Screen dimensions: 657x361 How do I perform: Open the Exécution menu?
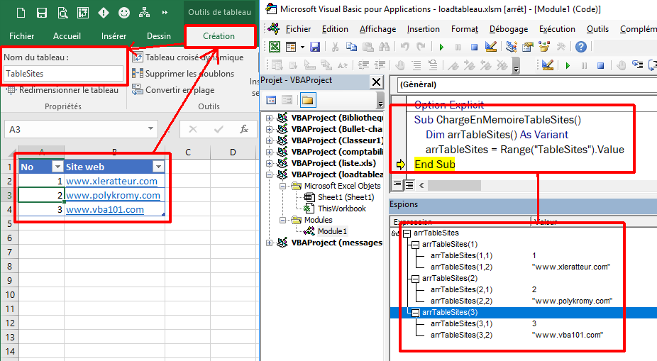point(557,29)
